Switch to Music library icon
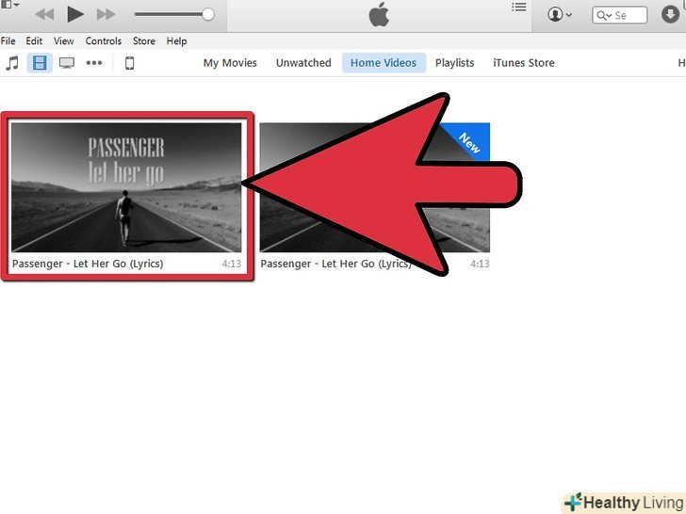This screenshot has width=686, height=514. pyautogui.click(x=12, y=63)
